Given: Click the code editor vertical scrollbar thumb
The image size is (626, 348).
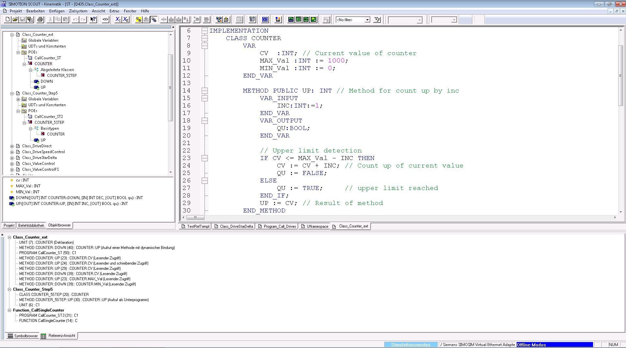Looking at the screenshot, I should [620, 75].
